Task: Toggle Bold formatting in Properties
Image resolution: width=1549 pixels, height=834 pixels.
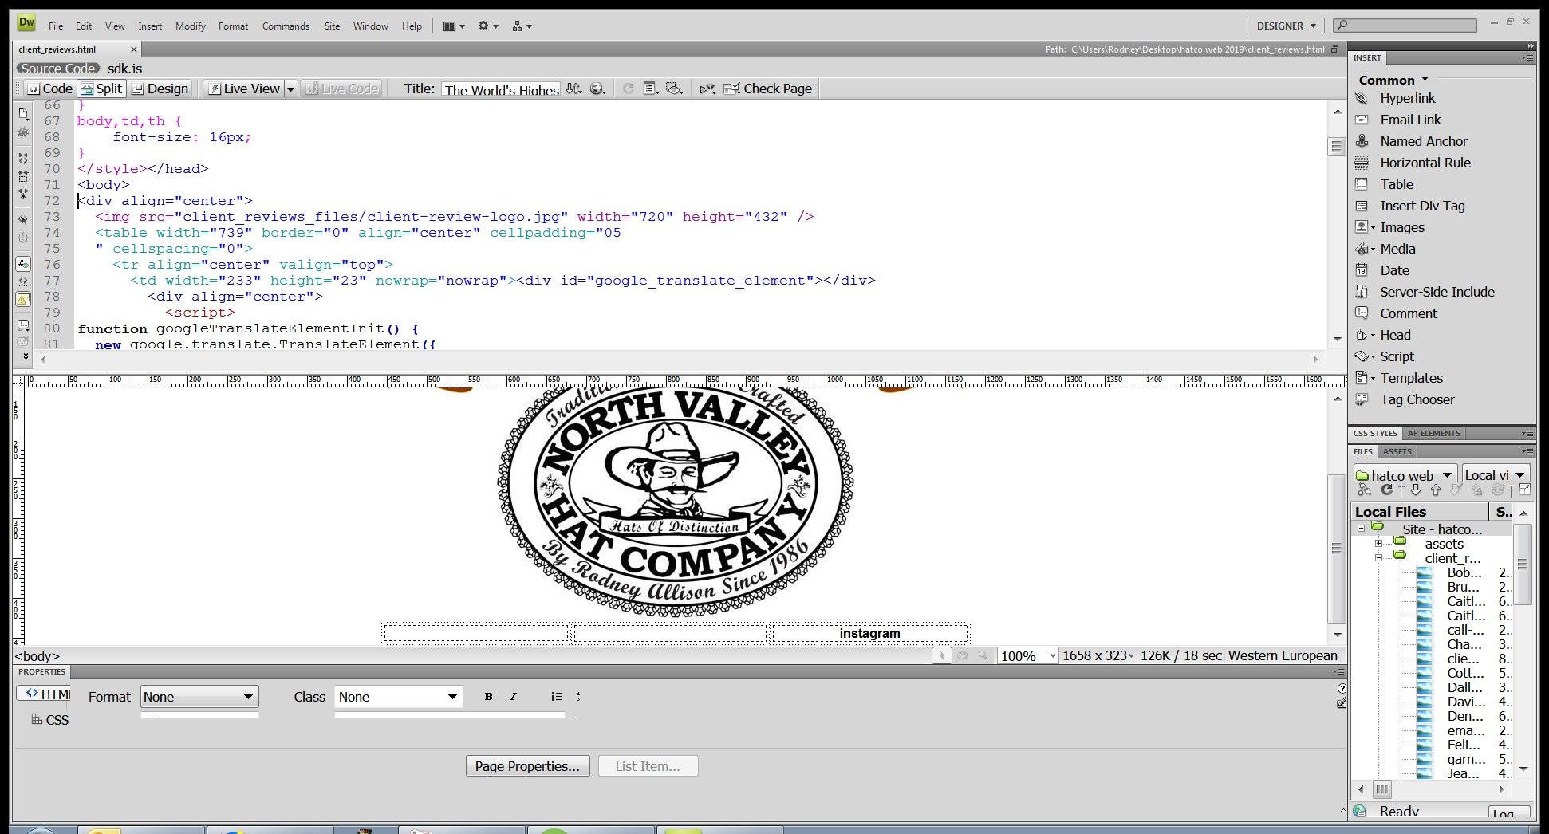Action: point(488,697)
